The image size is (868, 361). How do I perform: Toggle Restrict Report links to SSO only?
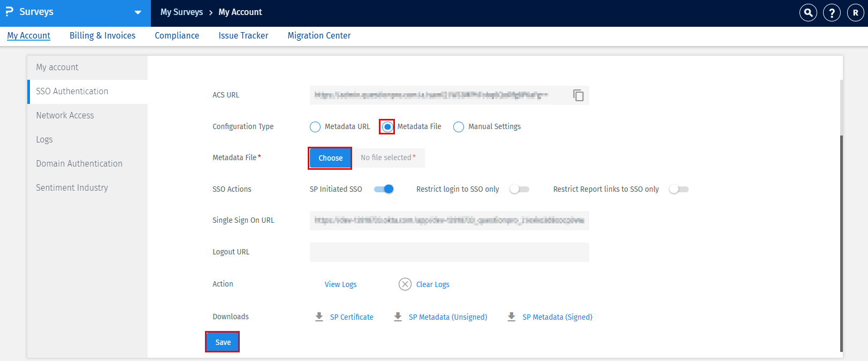click(x=679, y=189)
